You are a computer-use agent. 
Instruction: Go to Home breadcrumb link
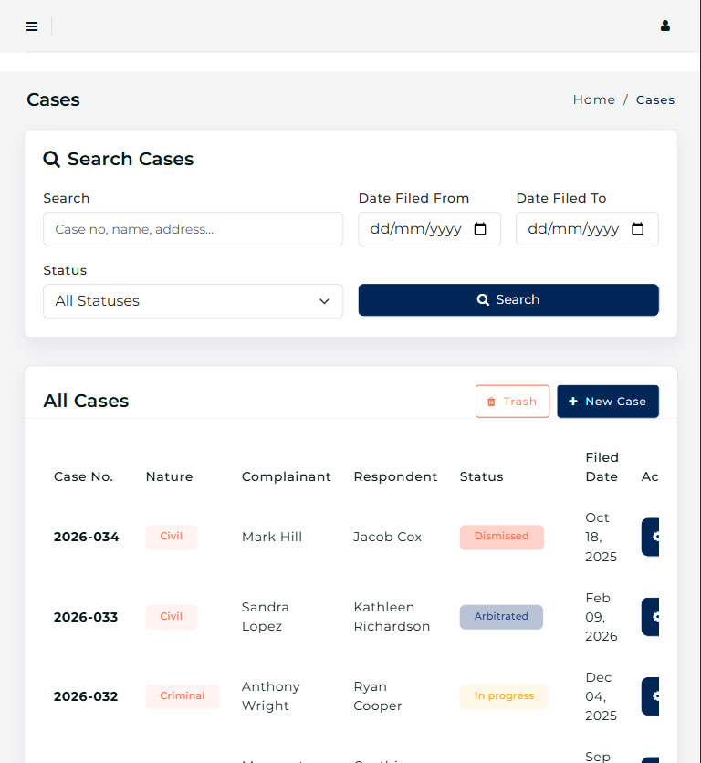pos(593,100)
